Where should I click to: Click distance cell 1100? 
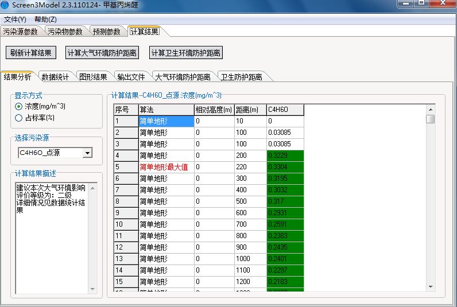point(250,270)
